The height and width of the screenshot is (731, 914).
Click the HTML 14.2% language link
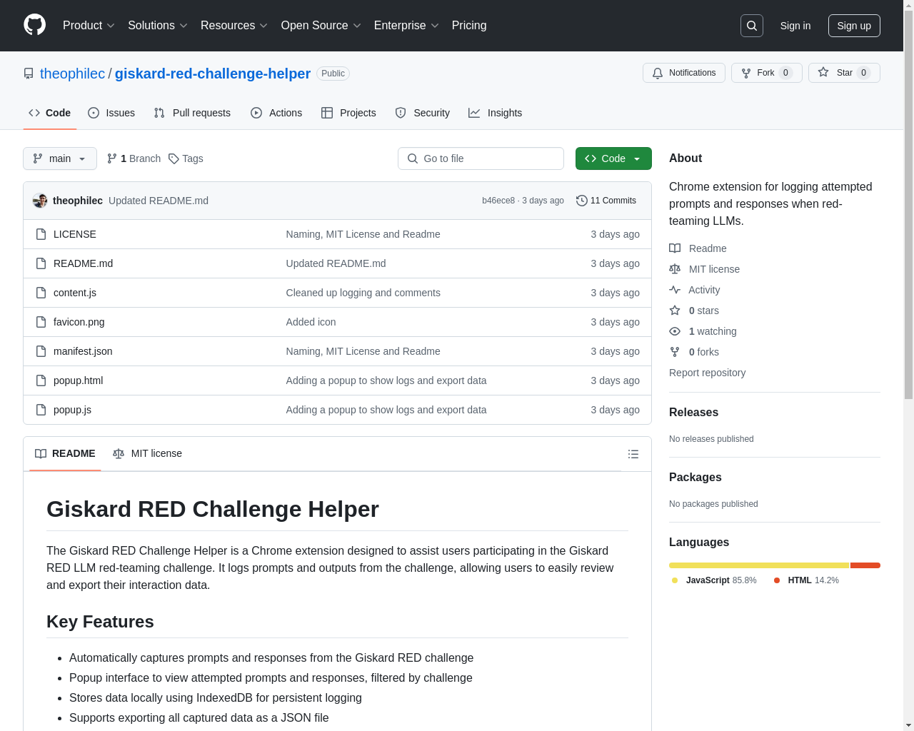pyautogui.click(x=806, y=580)
